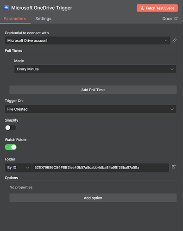183x231 pixels.
Task: Click the Docs external link icon
Action: pos(176,19)
